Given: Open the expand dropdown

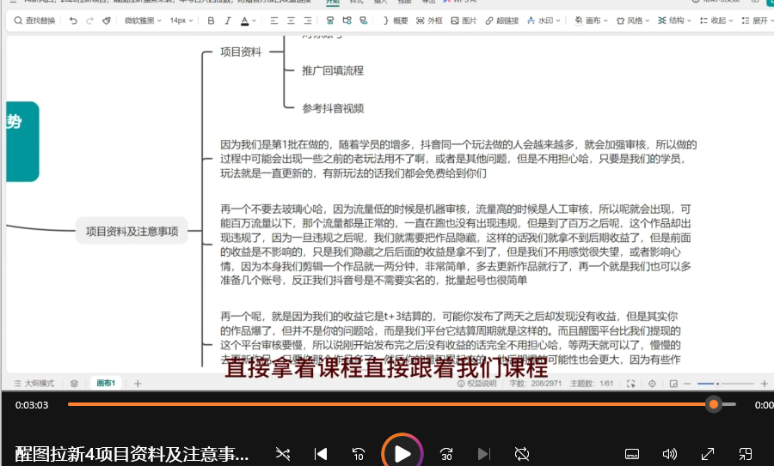Looking at the screenshot, I should coord(758,21).
